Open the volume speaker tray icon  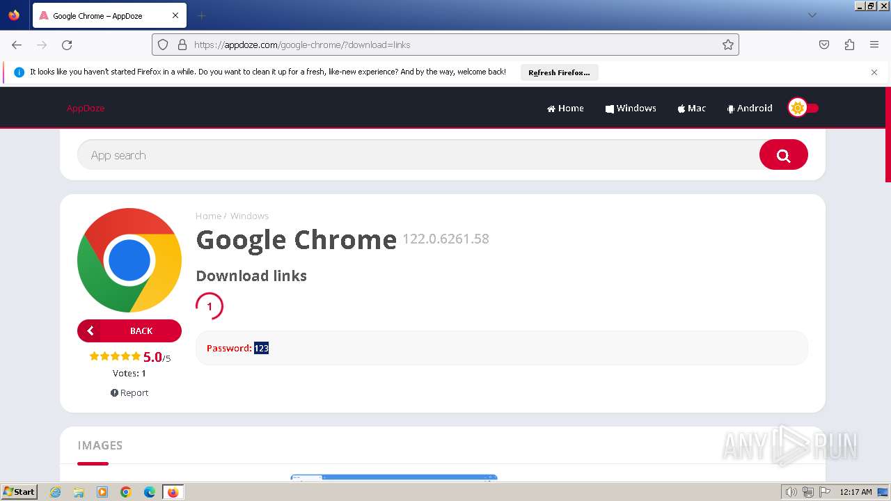pos(791,492)
